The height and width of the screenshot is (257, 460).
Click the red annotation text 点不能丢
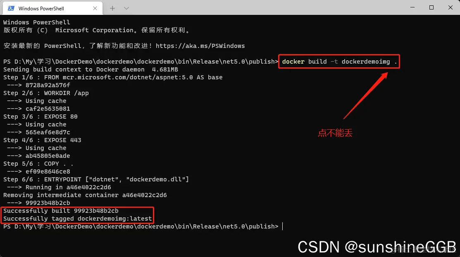(x=335, y=133)
